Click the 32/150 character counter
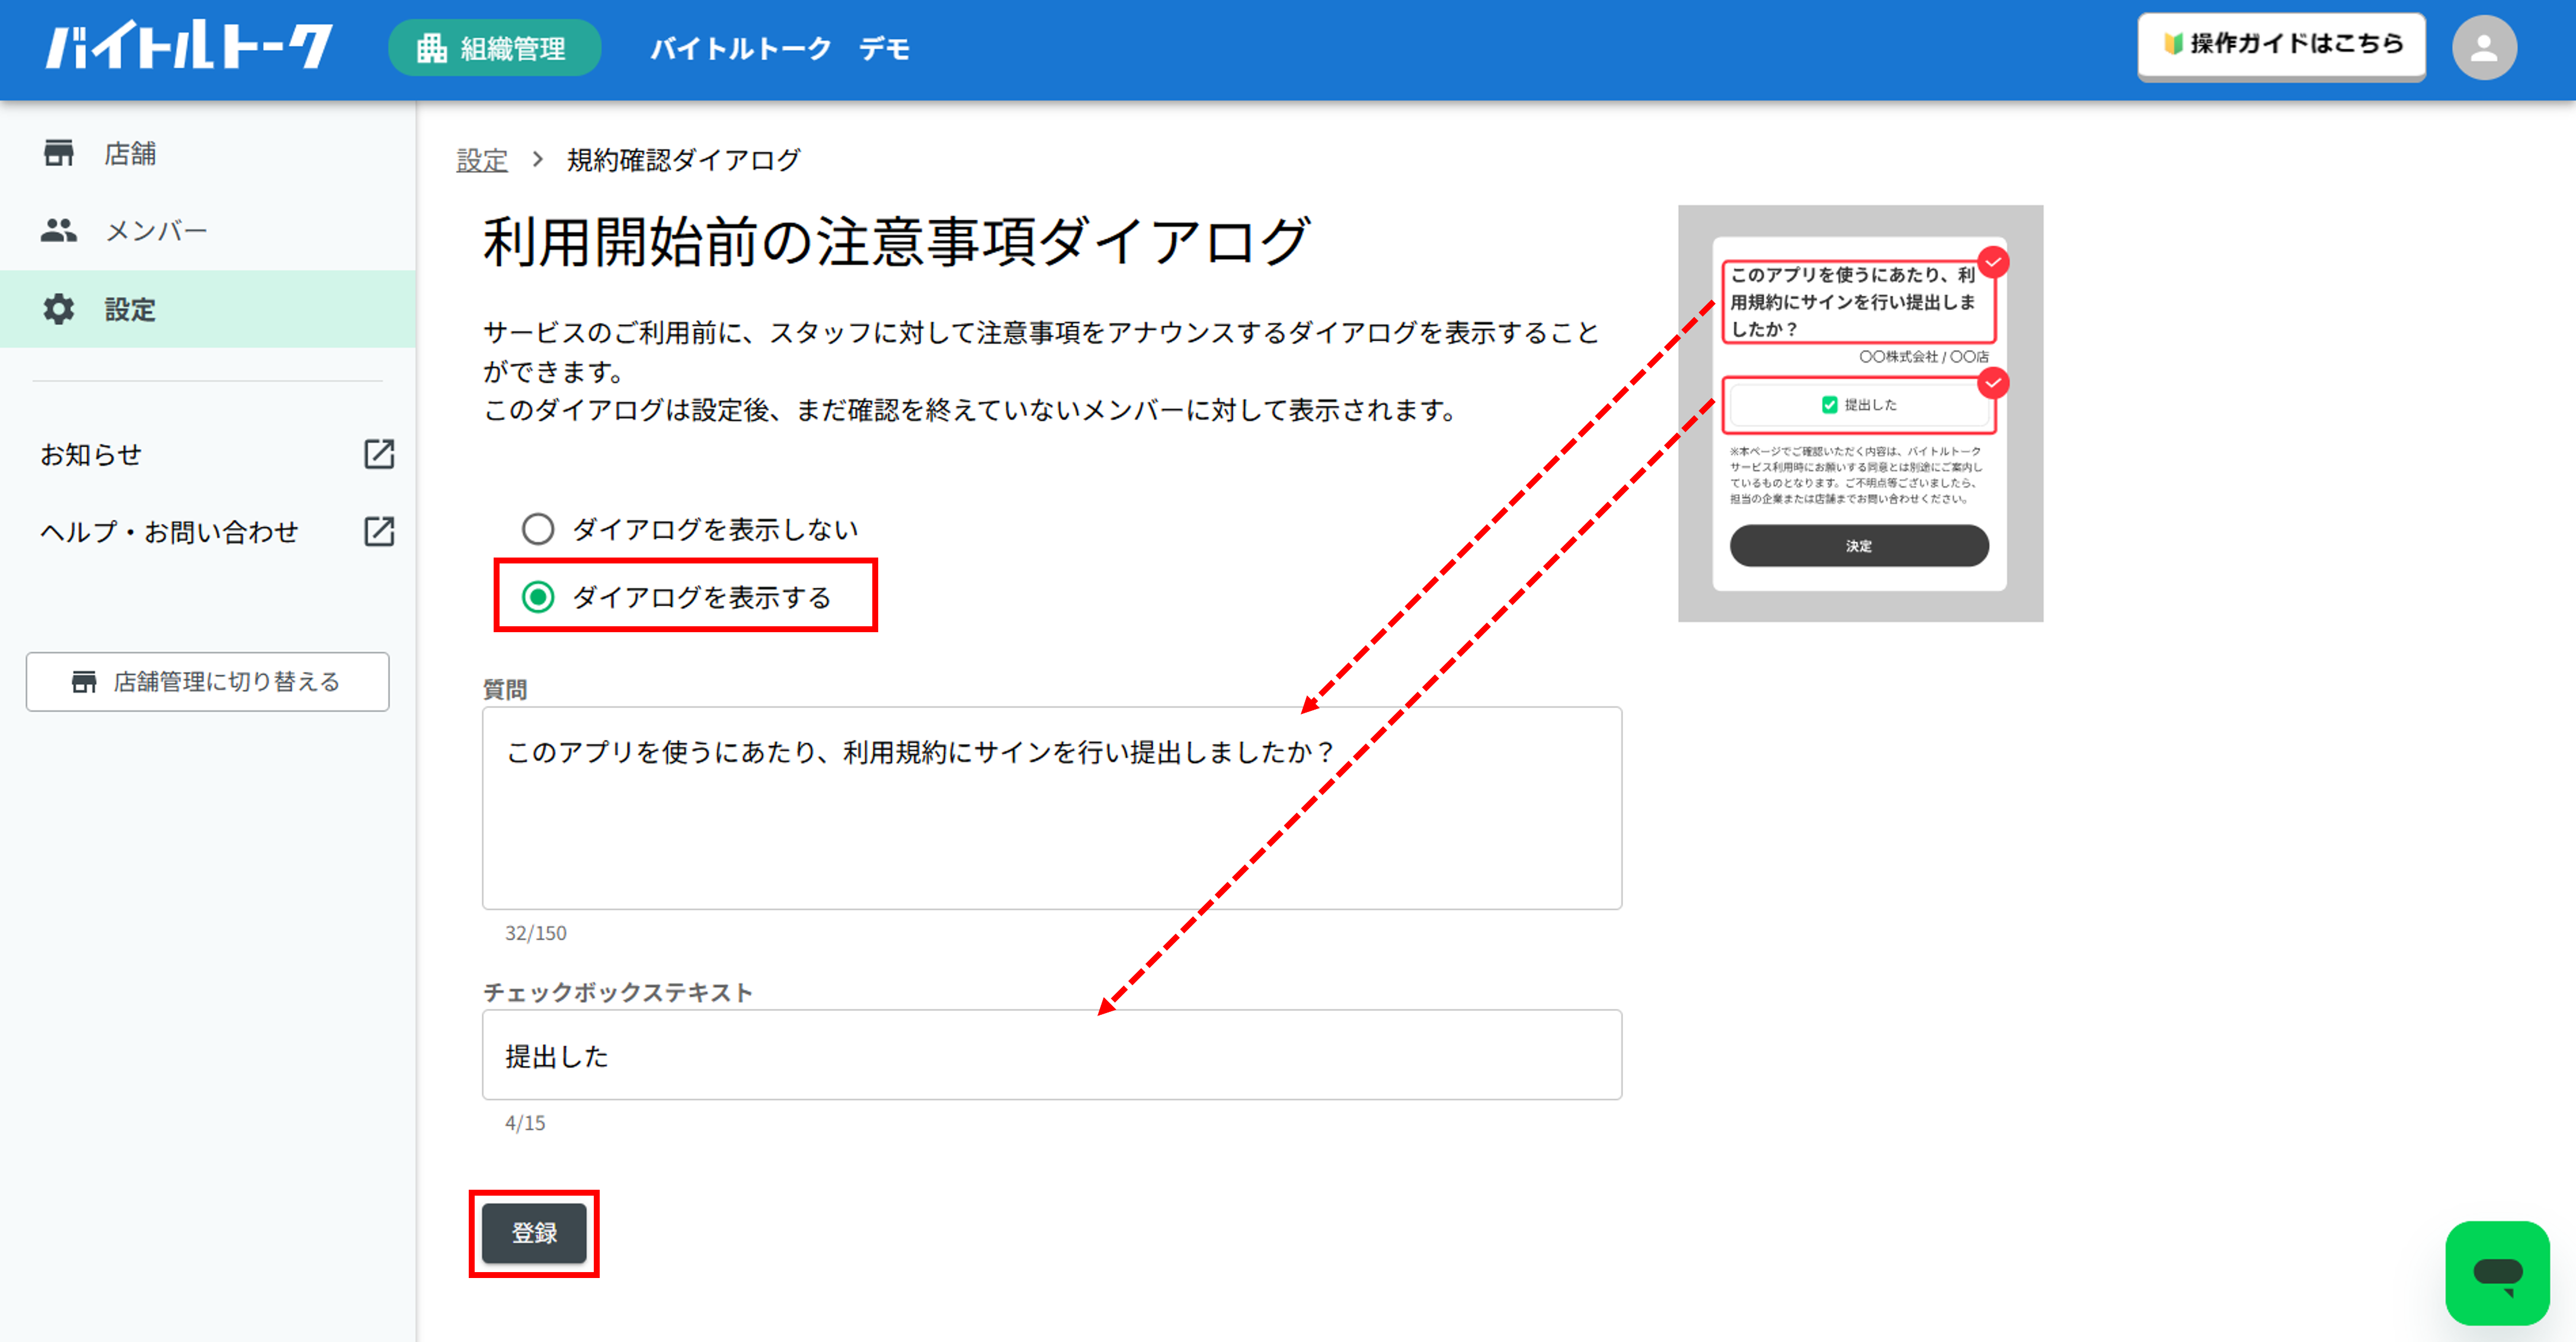Image resolution: width=2576 pixels, height=1342 pixels. tap(535, 933)
